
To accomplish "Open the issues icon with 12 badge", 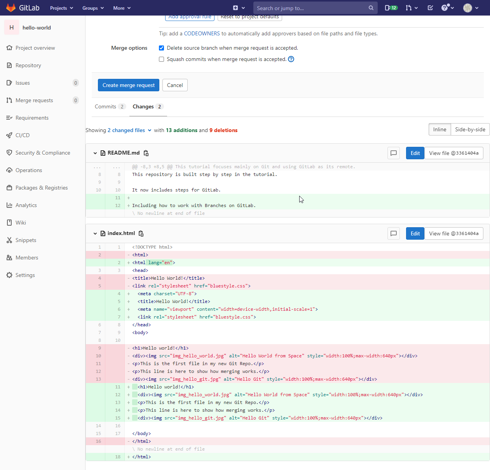I will tap(391, 8).
